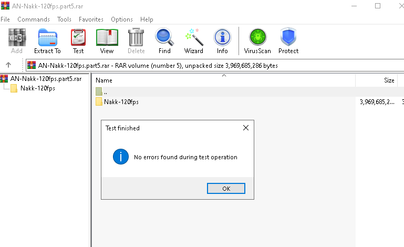Click the Add archive icon
Screen dimensions: 404x247
pyautogui.click(x=17, y=41)
